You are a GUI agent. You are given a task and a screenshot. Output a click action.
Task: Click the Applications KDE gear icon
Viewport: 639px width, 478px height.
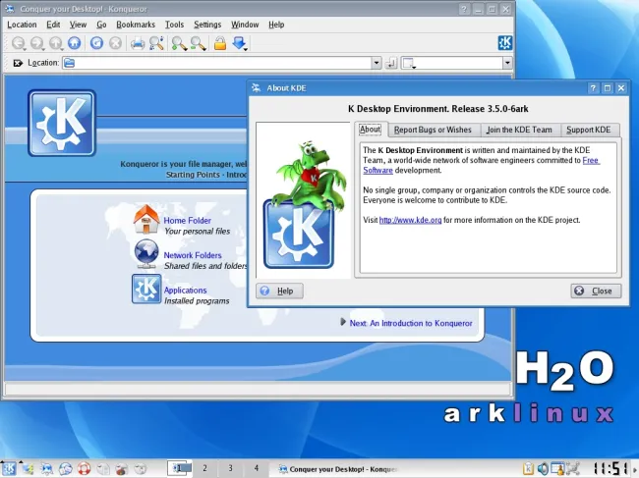(146, 289)
